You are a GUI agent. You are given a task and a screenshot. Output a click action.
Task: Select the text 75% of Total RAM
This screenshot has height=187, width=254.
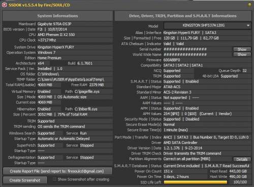73,115
